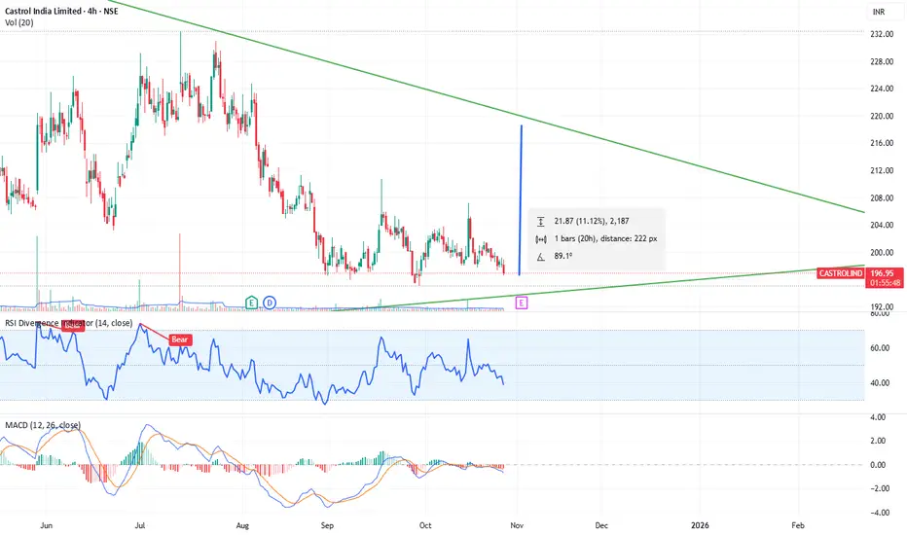Click the -2.00 MACD scale label

pos(878,488)
